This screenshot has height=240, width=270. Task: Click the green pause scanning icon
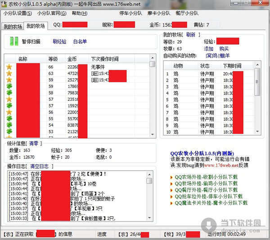pyautogui.click(x=14, y=41)
